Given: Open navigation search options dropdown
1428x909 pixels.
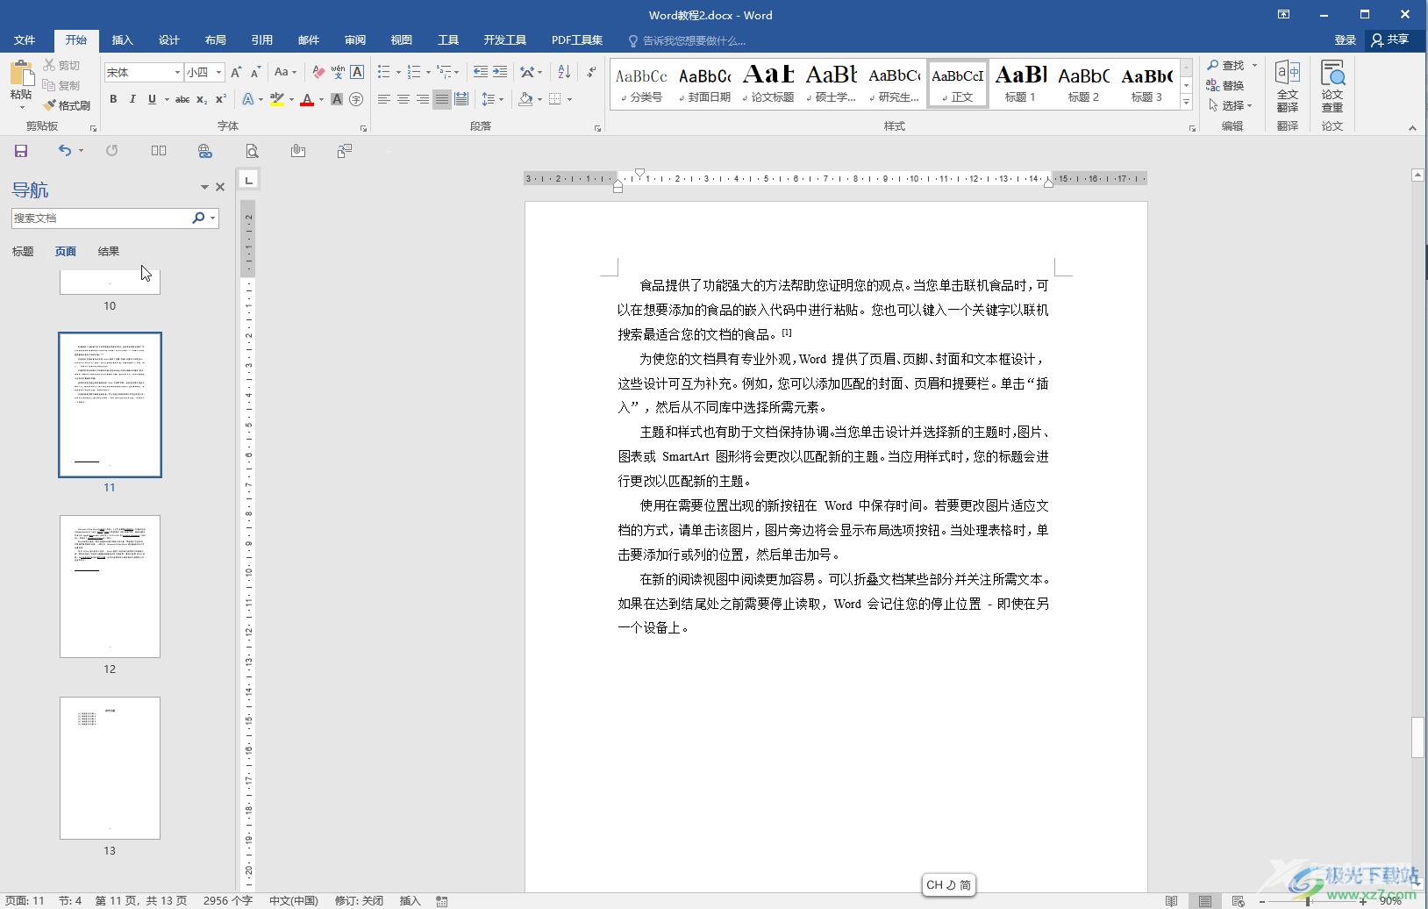Looking at the screenshot, I should pyautogui.click(x=212, y=218).
